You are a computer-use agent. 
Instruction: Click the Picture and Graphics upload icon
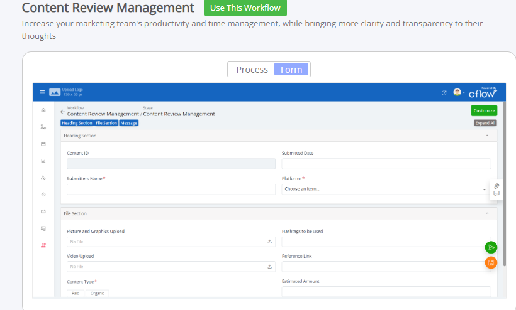point(269,242)
